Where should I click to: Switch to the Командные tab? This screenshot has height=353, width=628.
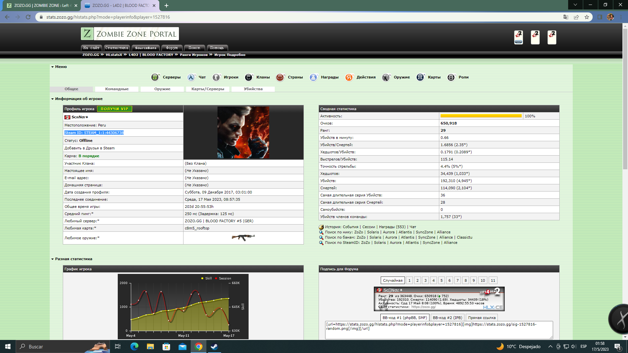(x=117, y=89)
